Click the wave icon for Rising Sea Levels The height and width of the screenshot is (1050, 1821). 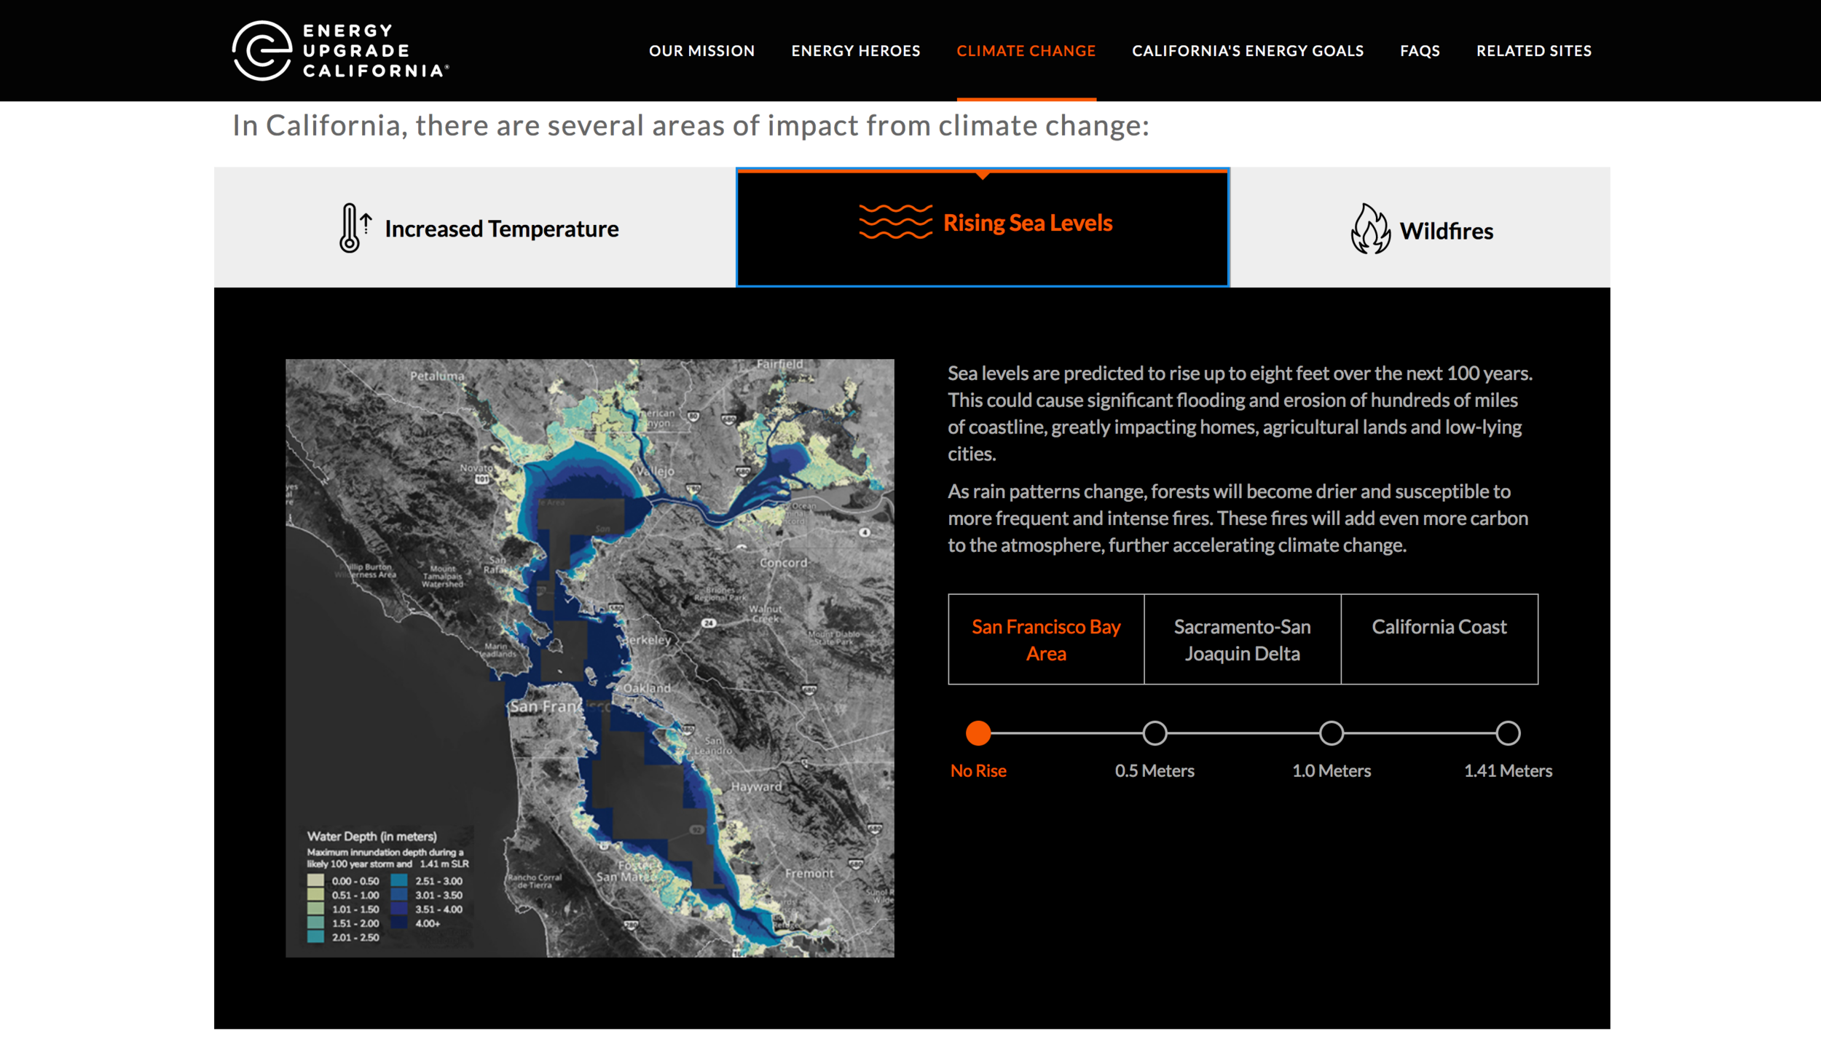pos(894,222)
